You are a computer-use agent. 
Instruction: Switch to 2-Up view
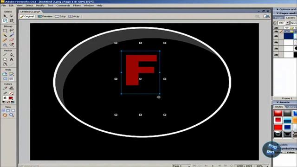tap(60, 17)
